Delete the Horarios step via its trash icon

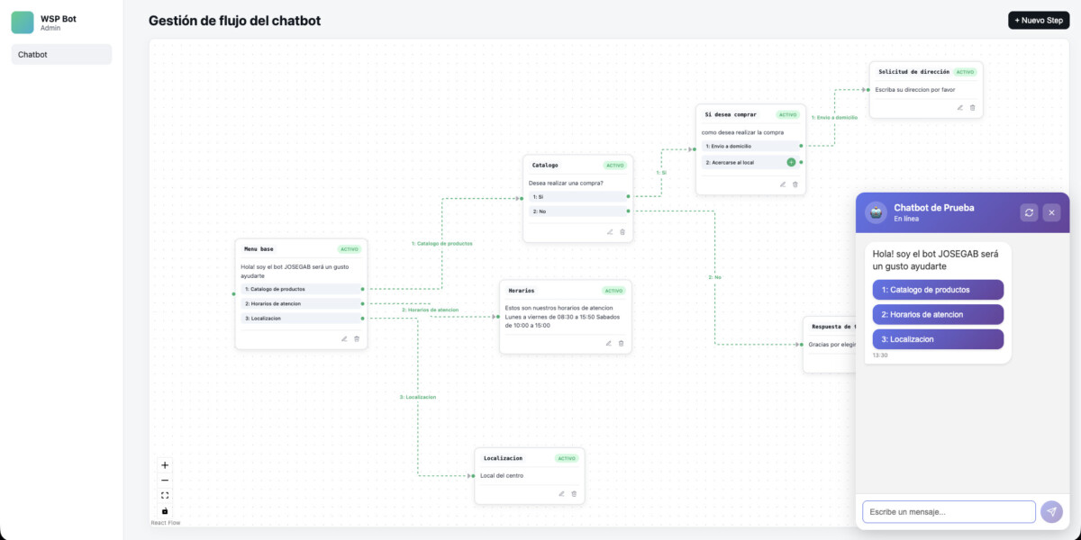(621, 343)
